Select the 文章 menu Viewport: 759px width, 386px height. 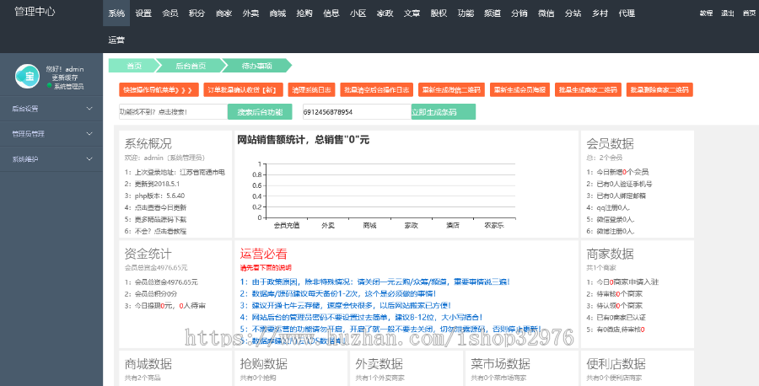(412, 13)
